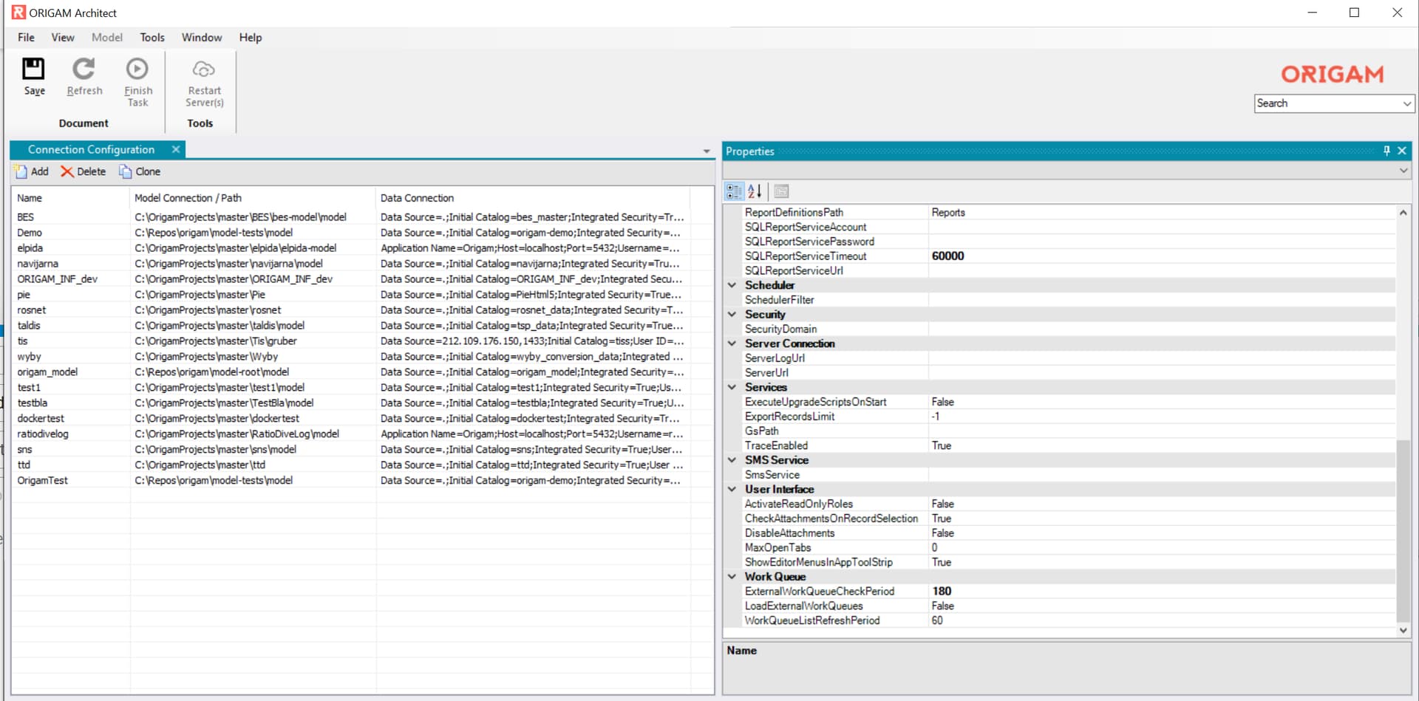
Task: Clone the selected connection configuration
Action: (x=140, y=171)
